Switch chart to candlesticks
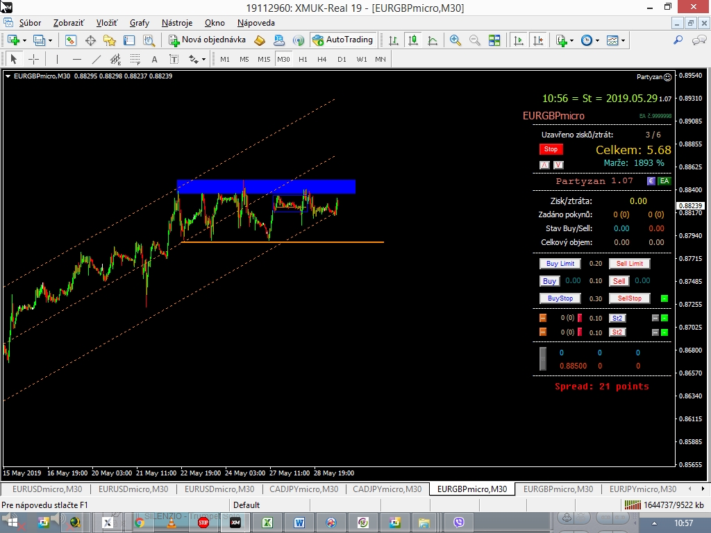The height and width of the screenshot is (533, 711). coord(412,40)
